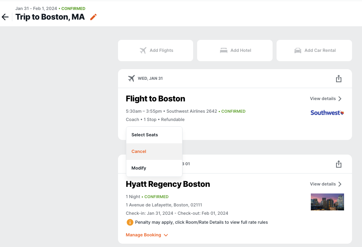Choose Modify in the flight menu

point(154,168)
